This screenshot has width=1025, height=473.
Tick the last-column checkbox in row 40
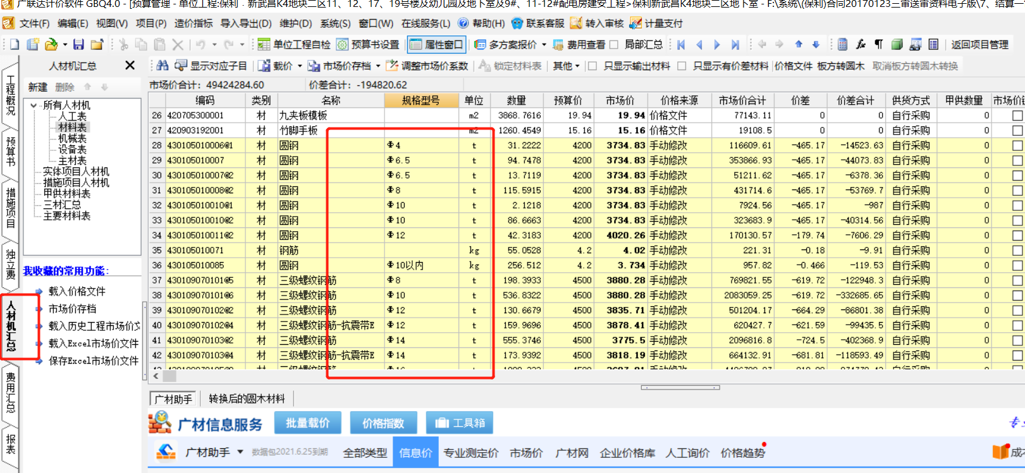(x=1017, y=325)
